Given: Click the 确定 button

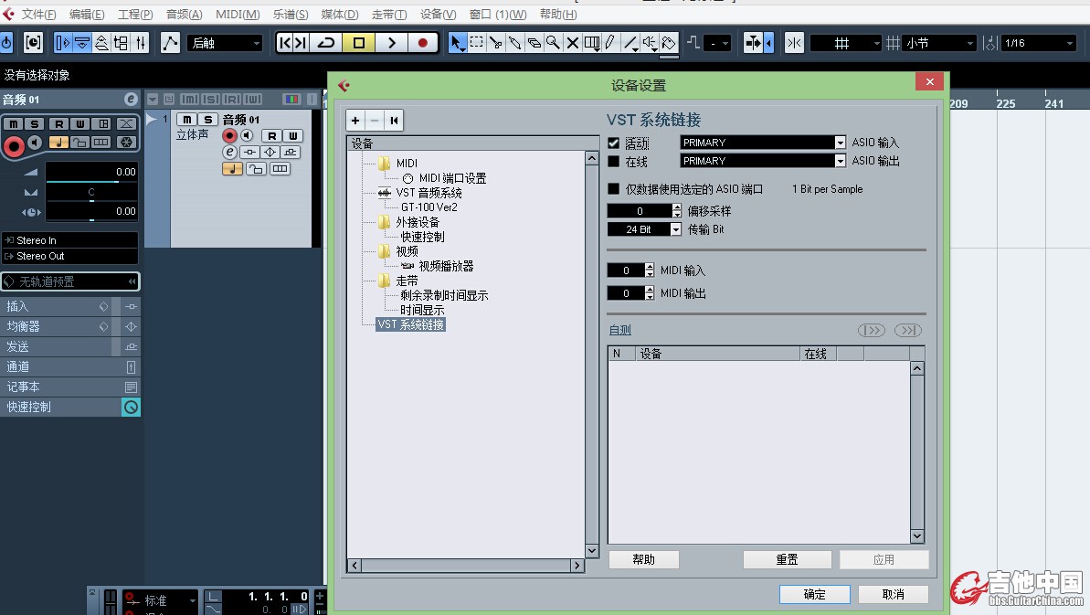Looking at the screenshot, I should pyautogui.click(x=814, y=594).
